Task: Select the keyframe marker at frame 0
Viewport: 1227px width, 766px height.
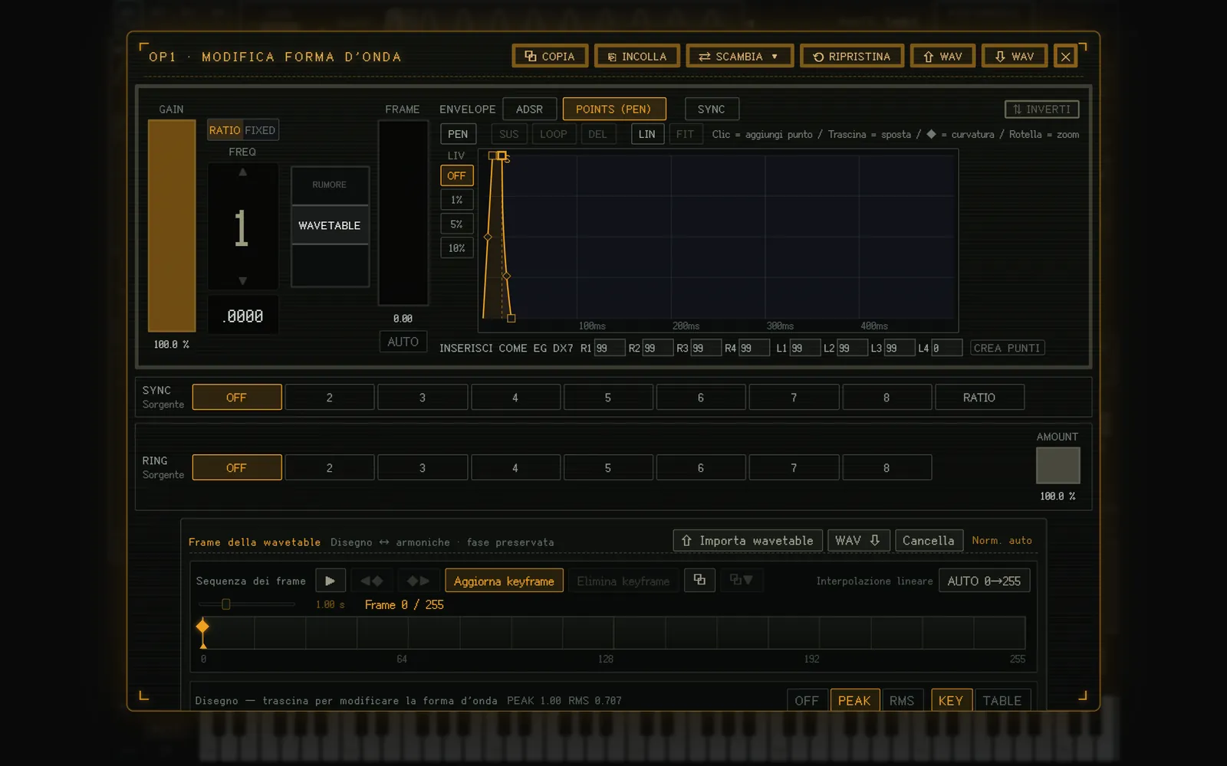Action: (x=202, y=627)
